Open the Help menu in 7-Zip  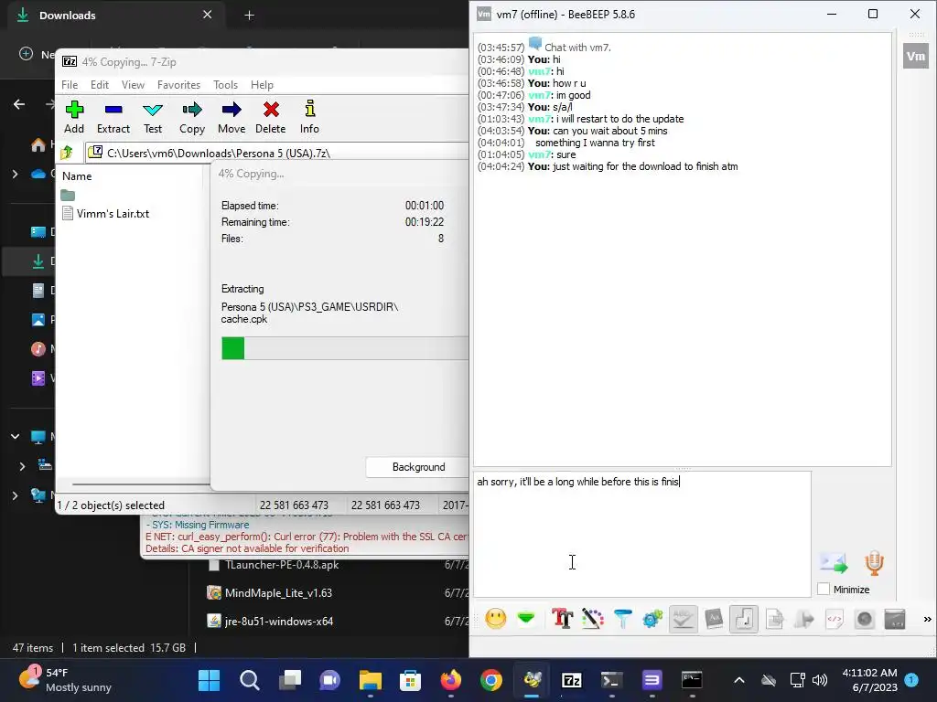click(x=262, y=85)
